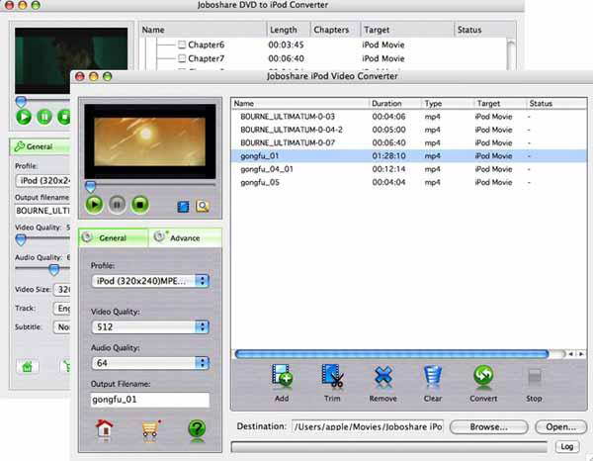
Task: Click the Duration column header
Action: 394,103
